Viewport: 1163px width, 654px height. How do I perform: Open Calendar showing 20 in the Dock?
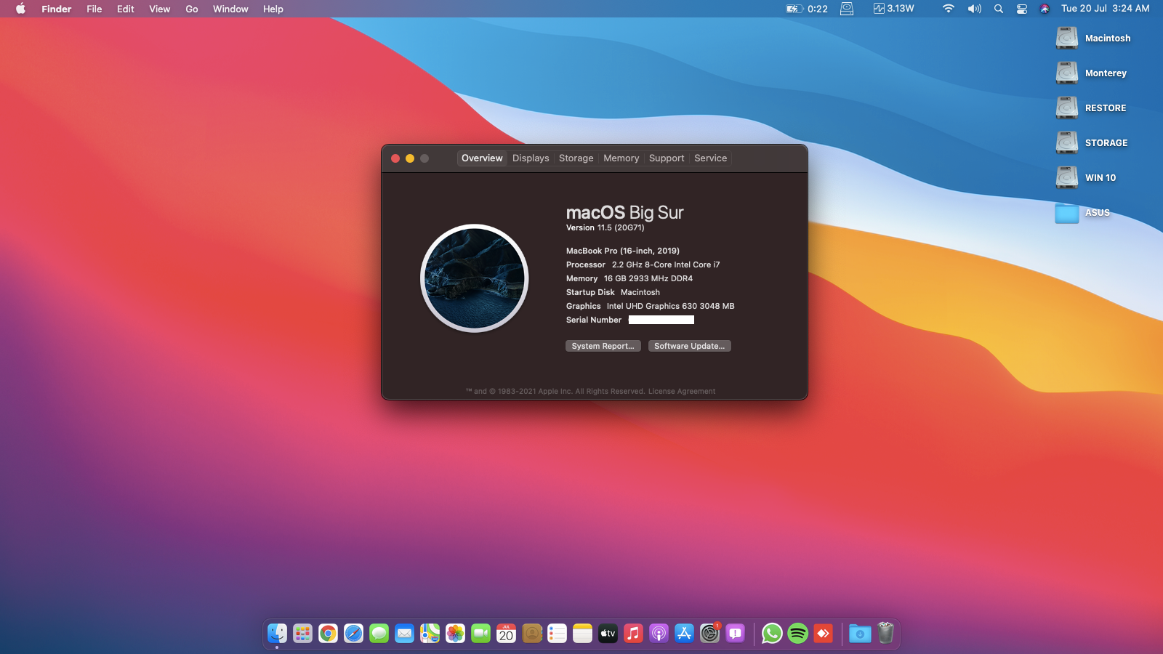506,634
